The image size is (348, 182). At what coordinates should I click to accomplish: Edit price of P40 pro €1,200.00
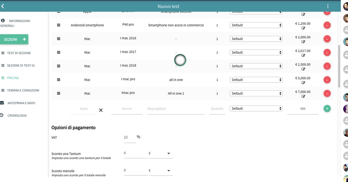(303, 28)
